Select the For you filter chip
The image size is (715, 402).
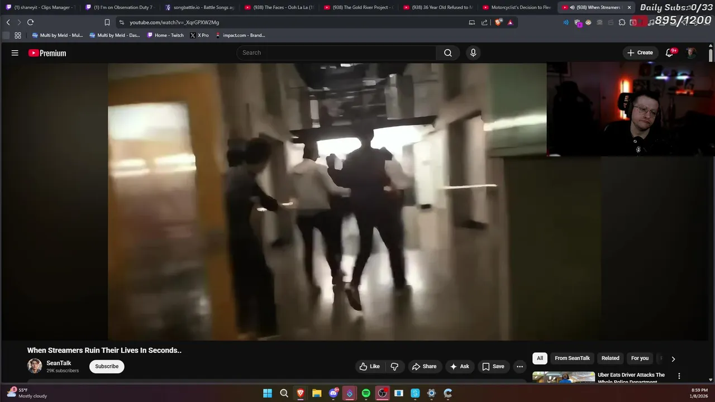pos(640,358)
